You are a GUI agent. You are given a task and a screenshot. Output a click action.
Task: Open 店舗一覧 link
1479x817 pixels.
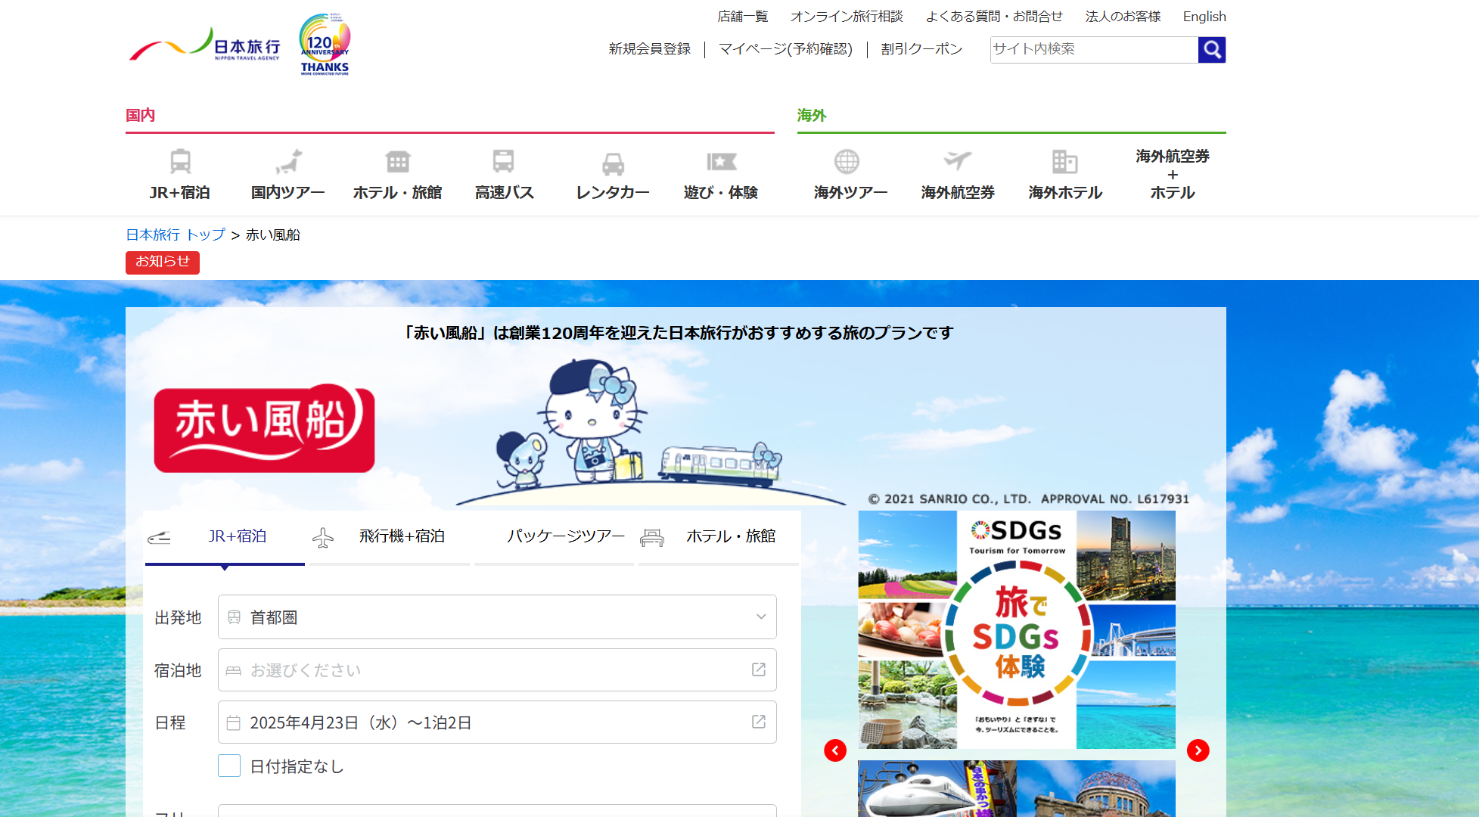pos(743,16)
